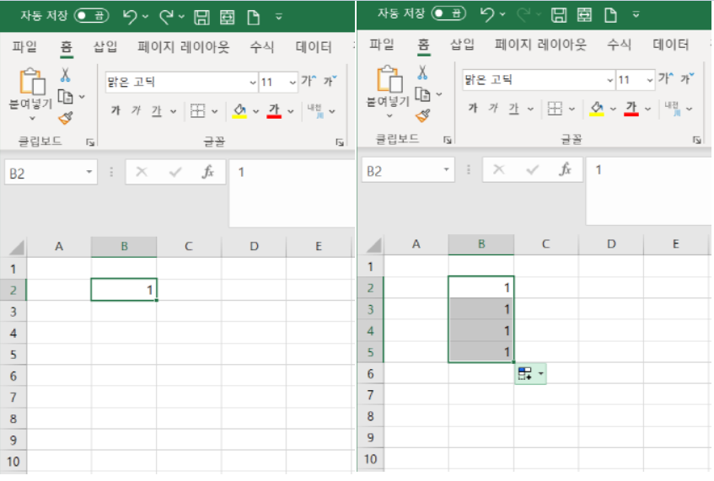Viewport: 714px width, 481px height.
Task: Click Cut scissors icon in left window
Action: 65,75
